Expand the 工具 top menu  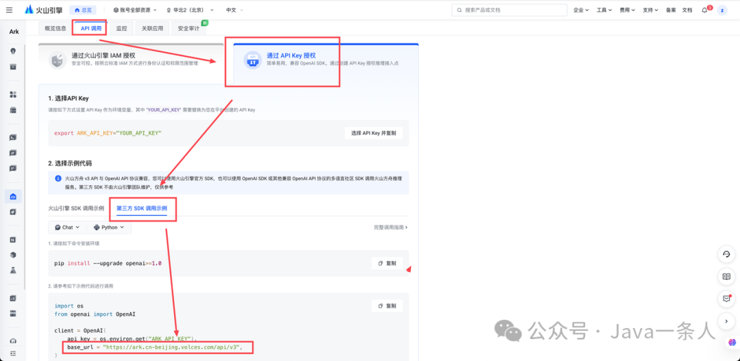tap(604, 10)
